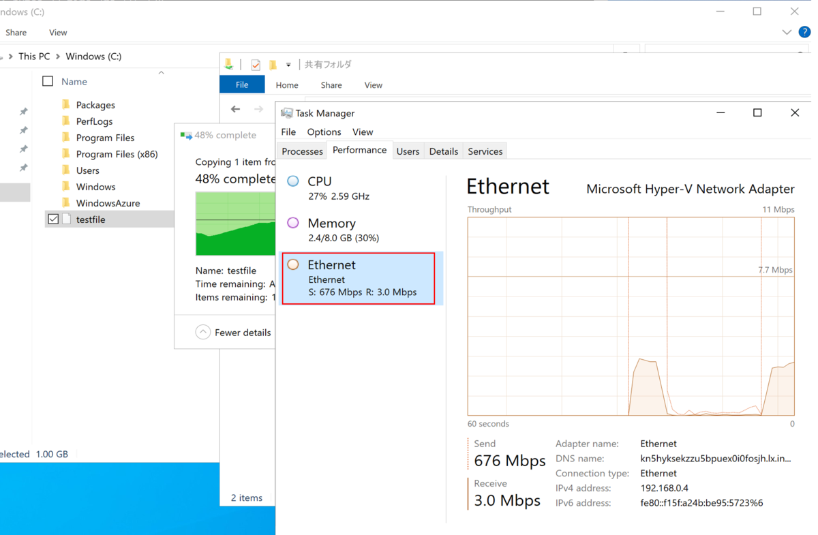Click the copy progress dialog title icon
818x535 pixels.
coord(185,136)
